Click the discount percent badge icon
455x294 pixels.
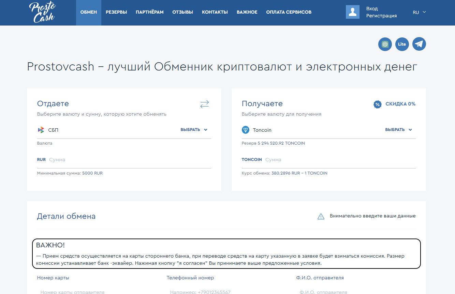click(x=377, y=104)
